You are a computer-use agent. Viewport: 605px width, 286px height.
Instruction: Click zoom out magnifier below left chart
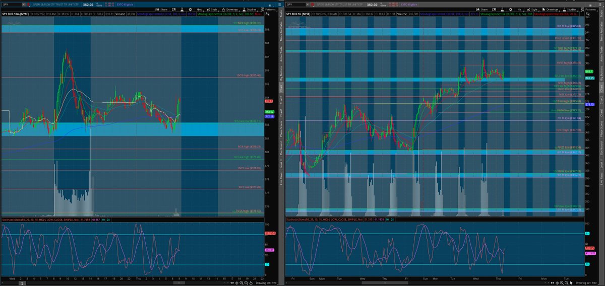click(246, 283)
